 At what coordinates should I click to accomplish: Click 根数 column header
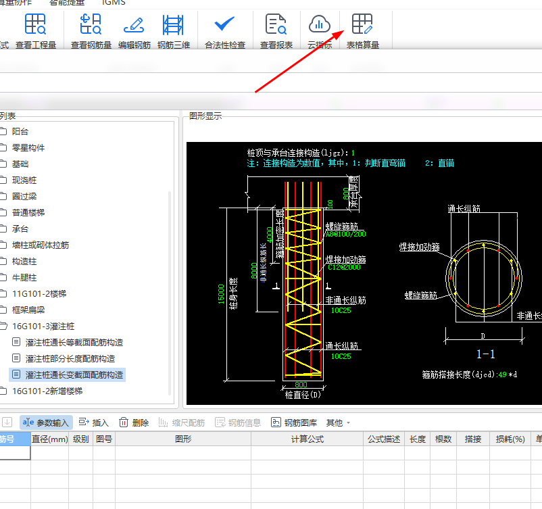tap(443, 439)
